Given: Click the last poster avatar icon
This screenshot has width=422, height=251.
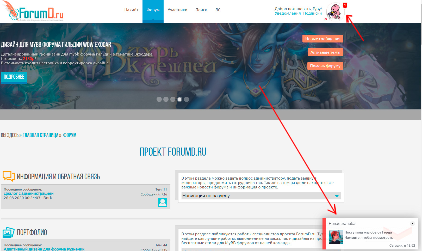Looking at the screenshot, I should tap(163, 203).
